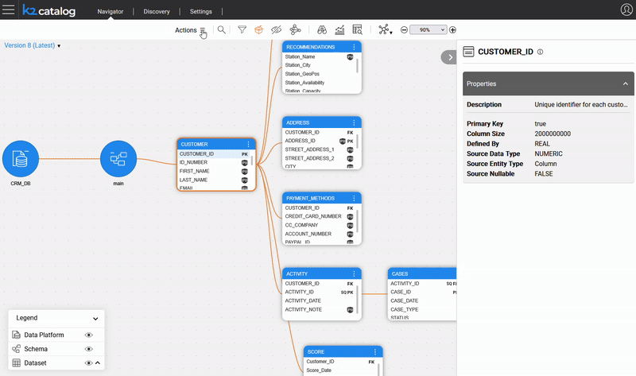Image resolution: width=636 pixels, height=376 pixels.
Task: Click the table search toolbar icon
Action: (x=357, y=29)
